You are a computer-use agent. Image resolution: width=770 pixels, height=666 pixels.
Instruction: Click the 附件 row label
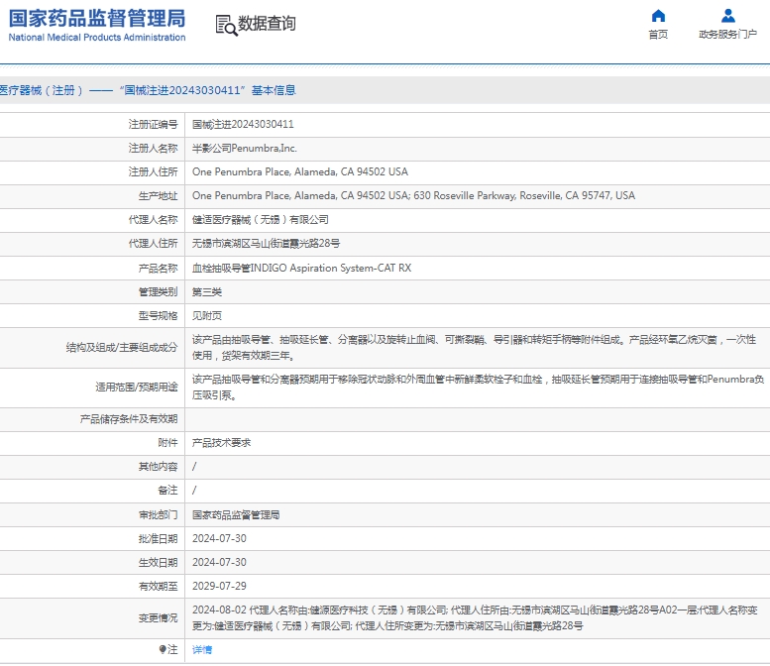pyautogui.click(x=167, y=443)
